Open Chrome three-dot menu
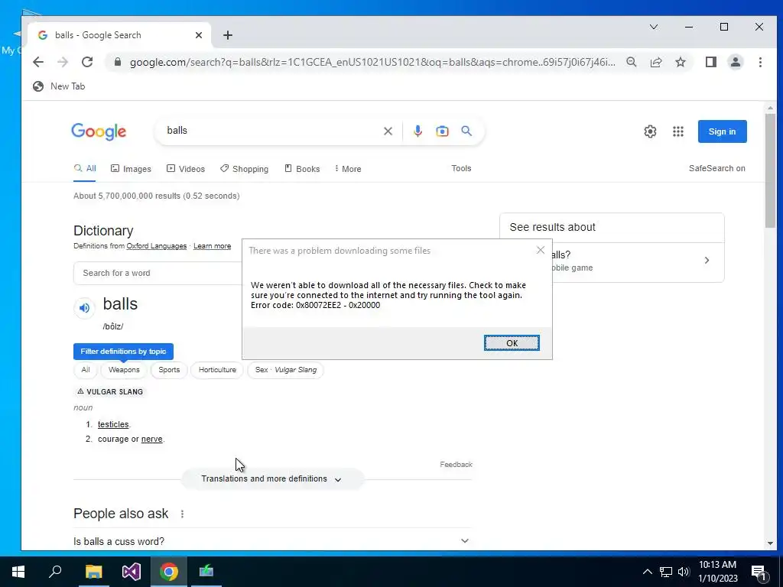 pos(760,62)
